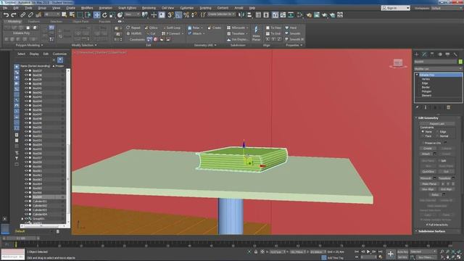The image size is (464, 261).
Task: Click the Pin Stack icon under modifier stack
Action: point(418,107)
